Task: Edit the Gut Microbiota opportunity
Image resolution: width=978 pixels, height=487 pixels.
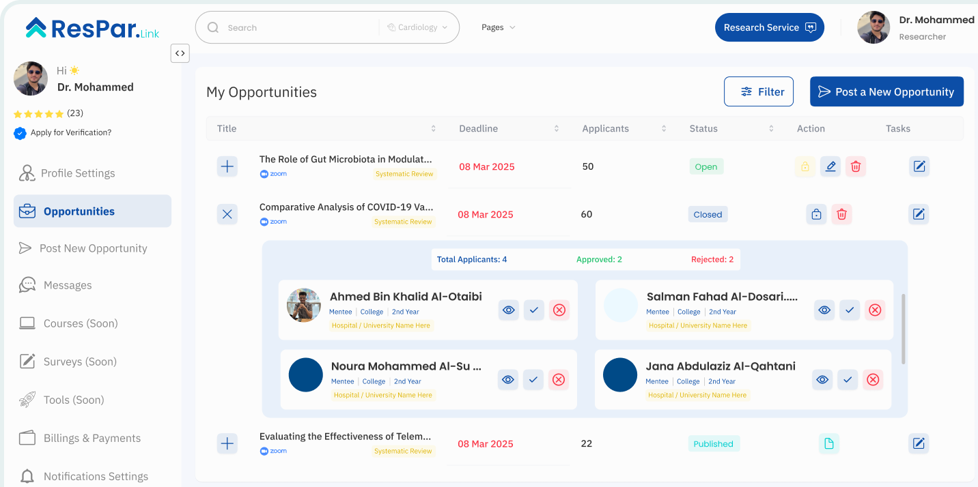Action: point(830,166)
